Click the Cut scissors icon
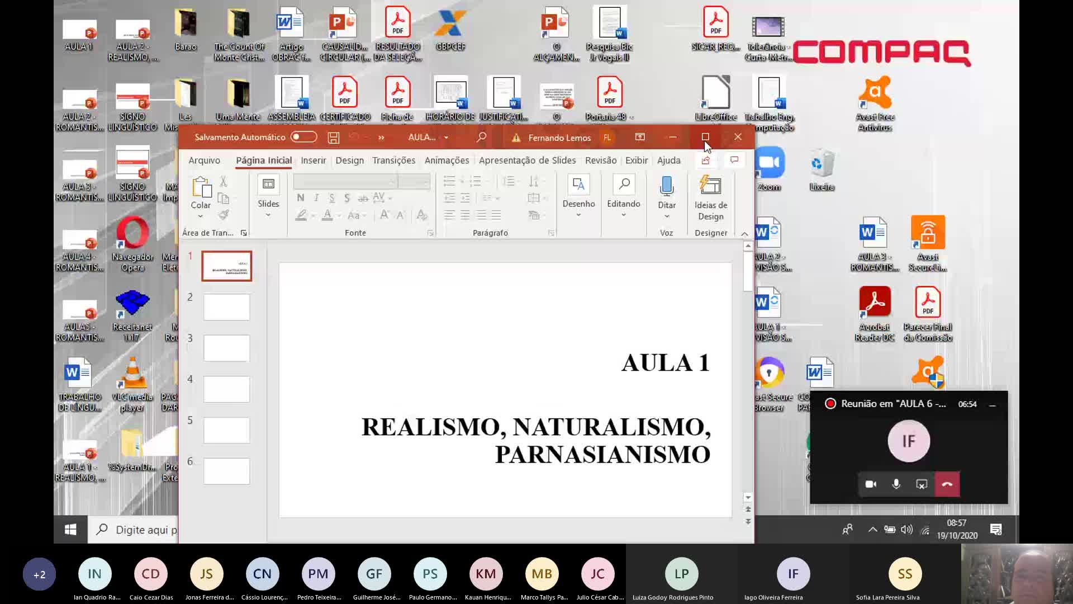The image size is (1073, 604). (x=224, y=181)
